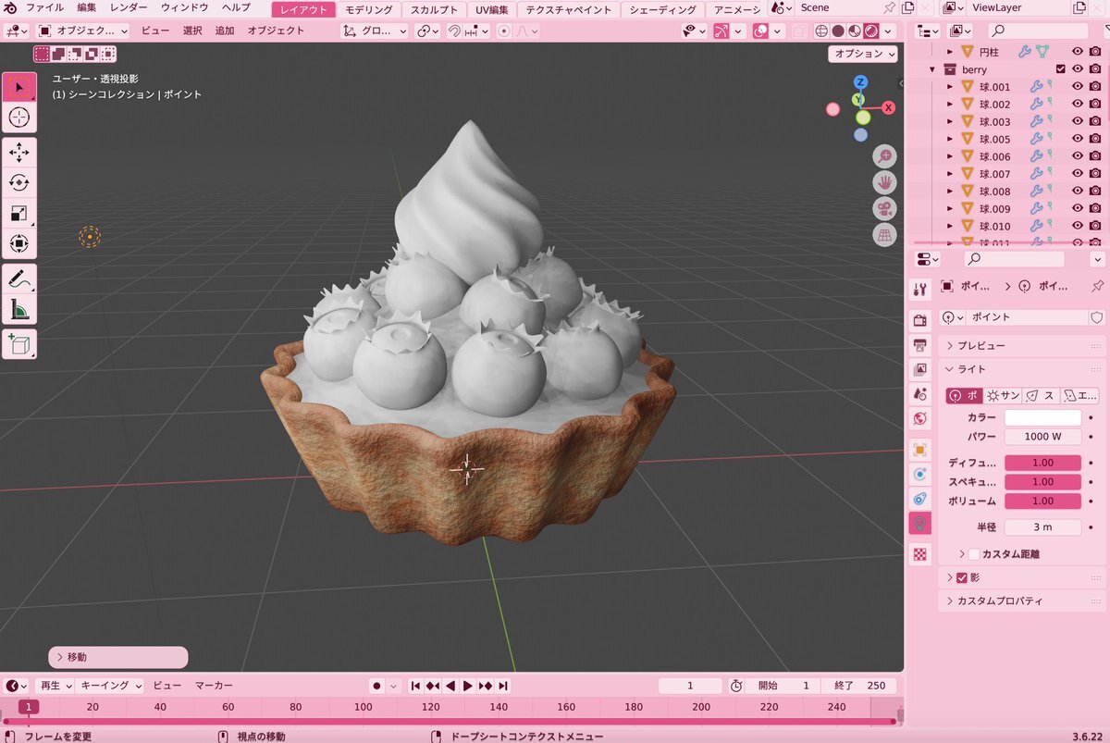
Task: Select the Measure tool
Action: coord(19,308)
